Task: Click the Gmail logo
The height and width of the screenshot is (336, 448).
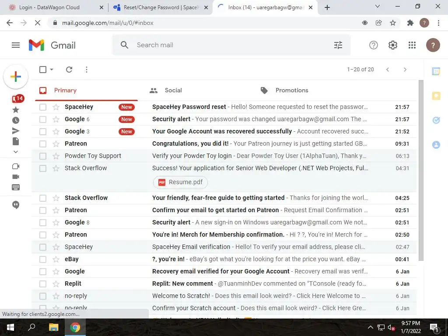Action: [52, 45]
